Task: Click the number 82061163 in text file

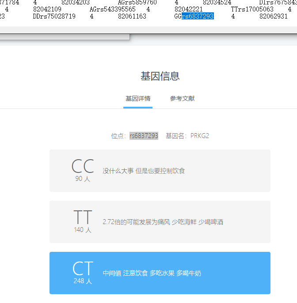Action: point(132,16)
